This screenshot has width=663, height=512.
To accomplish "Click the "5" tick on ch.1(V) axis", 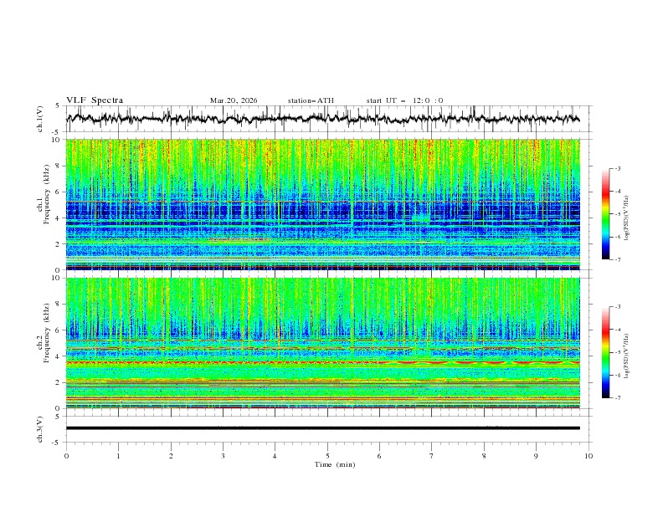I will (59, 106).
